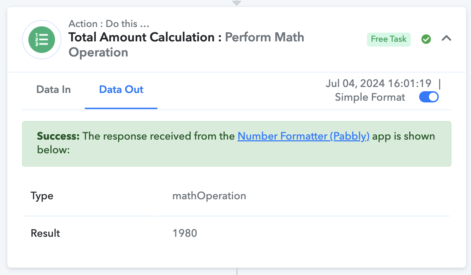Viewport: 471px width, 275px height.
Task: Click the green success checkmark icon
Action: (426, 39)
